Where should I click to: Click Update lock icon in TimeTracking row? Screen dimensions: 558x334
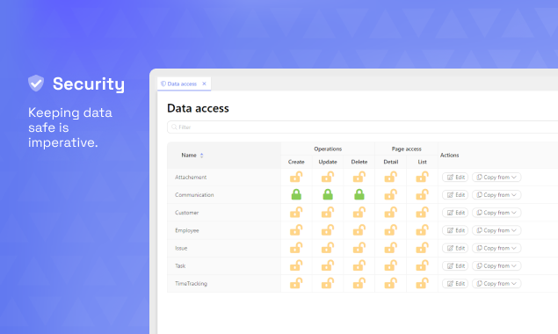pos(328,283)
